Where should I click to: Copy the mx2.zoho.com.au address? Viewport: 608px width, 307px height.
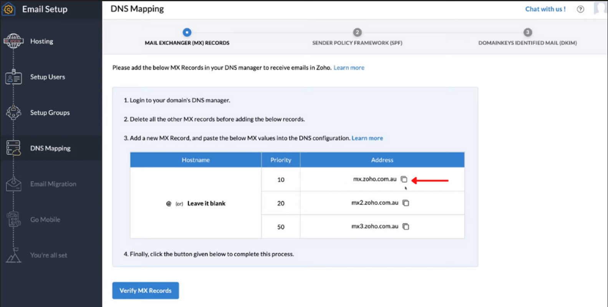point(406,203)
